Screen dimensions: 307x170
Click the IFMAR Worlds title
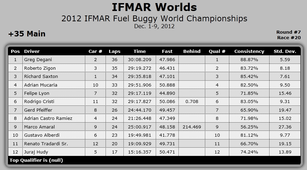pos(154,7)
